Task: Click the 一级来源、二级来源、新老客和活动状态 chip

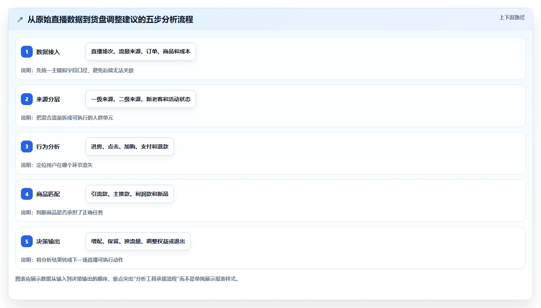Action: (141, 99)
